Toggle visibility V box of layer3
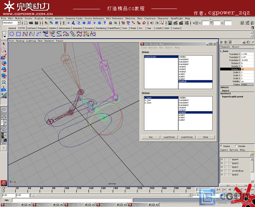Screen dimensions: 255x207 222,163
